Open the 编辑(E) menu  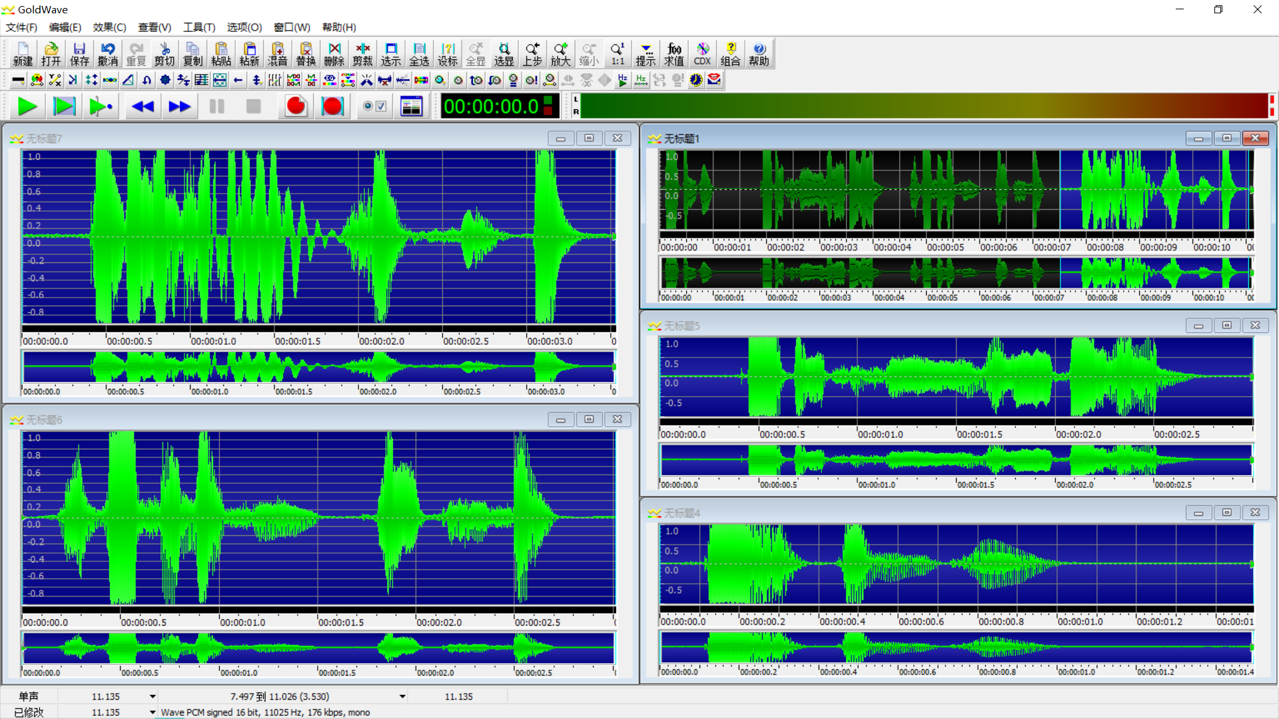pos(65,27)
